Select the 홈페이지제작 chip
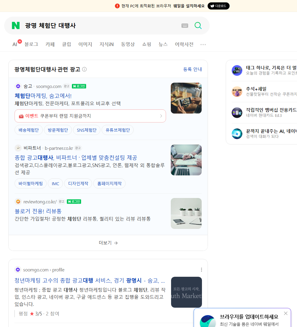Screen dimensions: 297x327 coord(109,183)
